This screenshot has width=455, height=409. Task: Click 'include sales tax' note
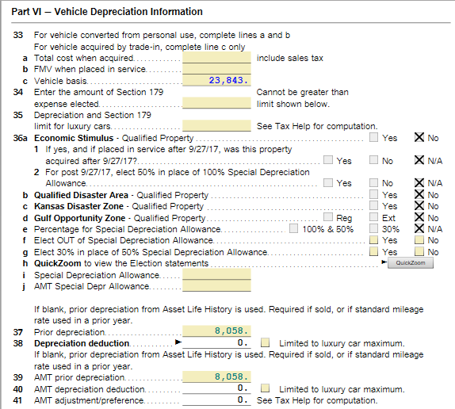click(289, 58)
